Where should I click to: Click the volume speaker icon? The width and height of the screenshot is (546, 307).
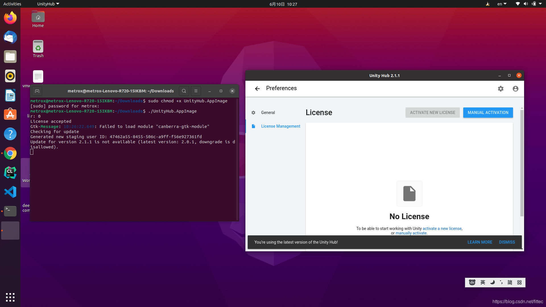(x=526, y=4)
